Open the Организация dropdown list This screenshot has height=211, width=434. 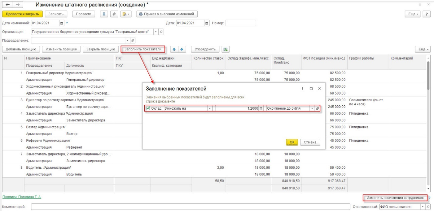coord(156,32)
